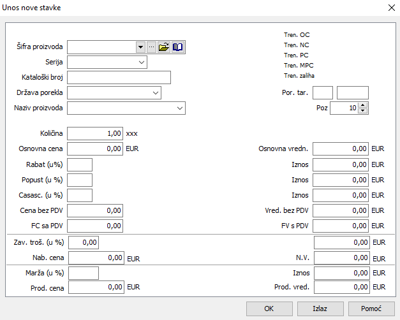
Task: Expand the Šifra proizvoda dropdown arrow
Action: tap(140, 47)
